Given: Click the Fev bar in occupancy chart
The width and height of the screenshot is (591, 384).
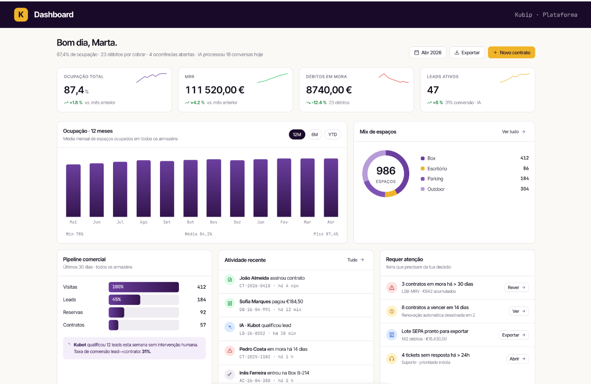Looking at the screenshot, I should point(284,188).
